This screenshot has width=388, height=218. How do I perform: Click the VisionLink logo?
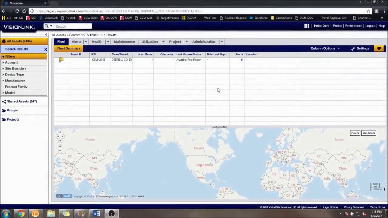click(x=19, y=27)
